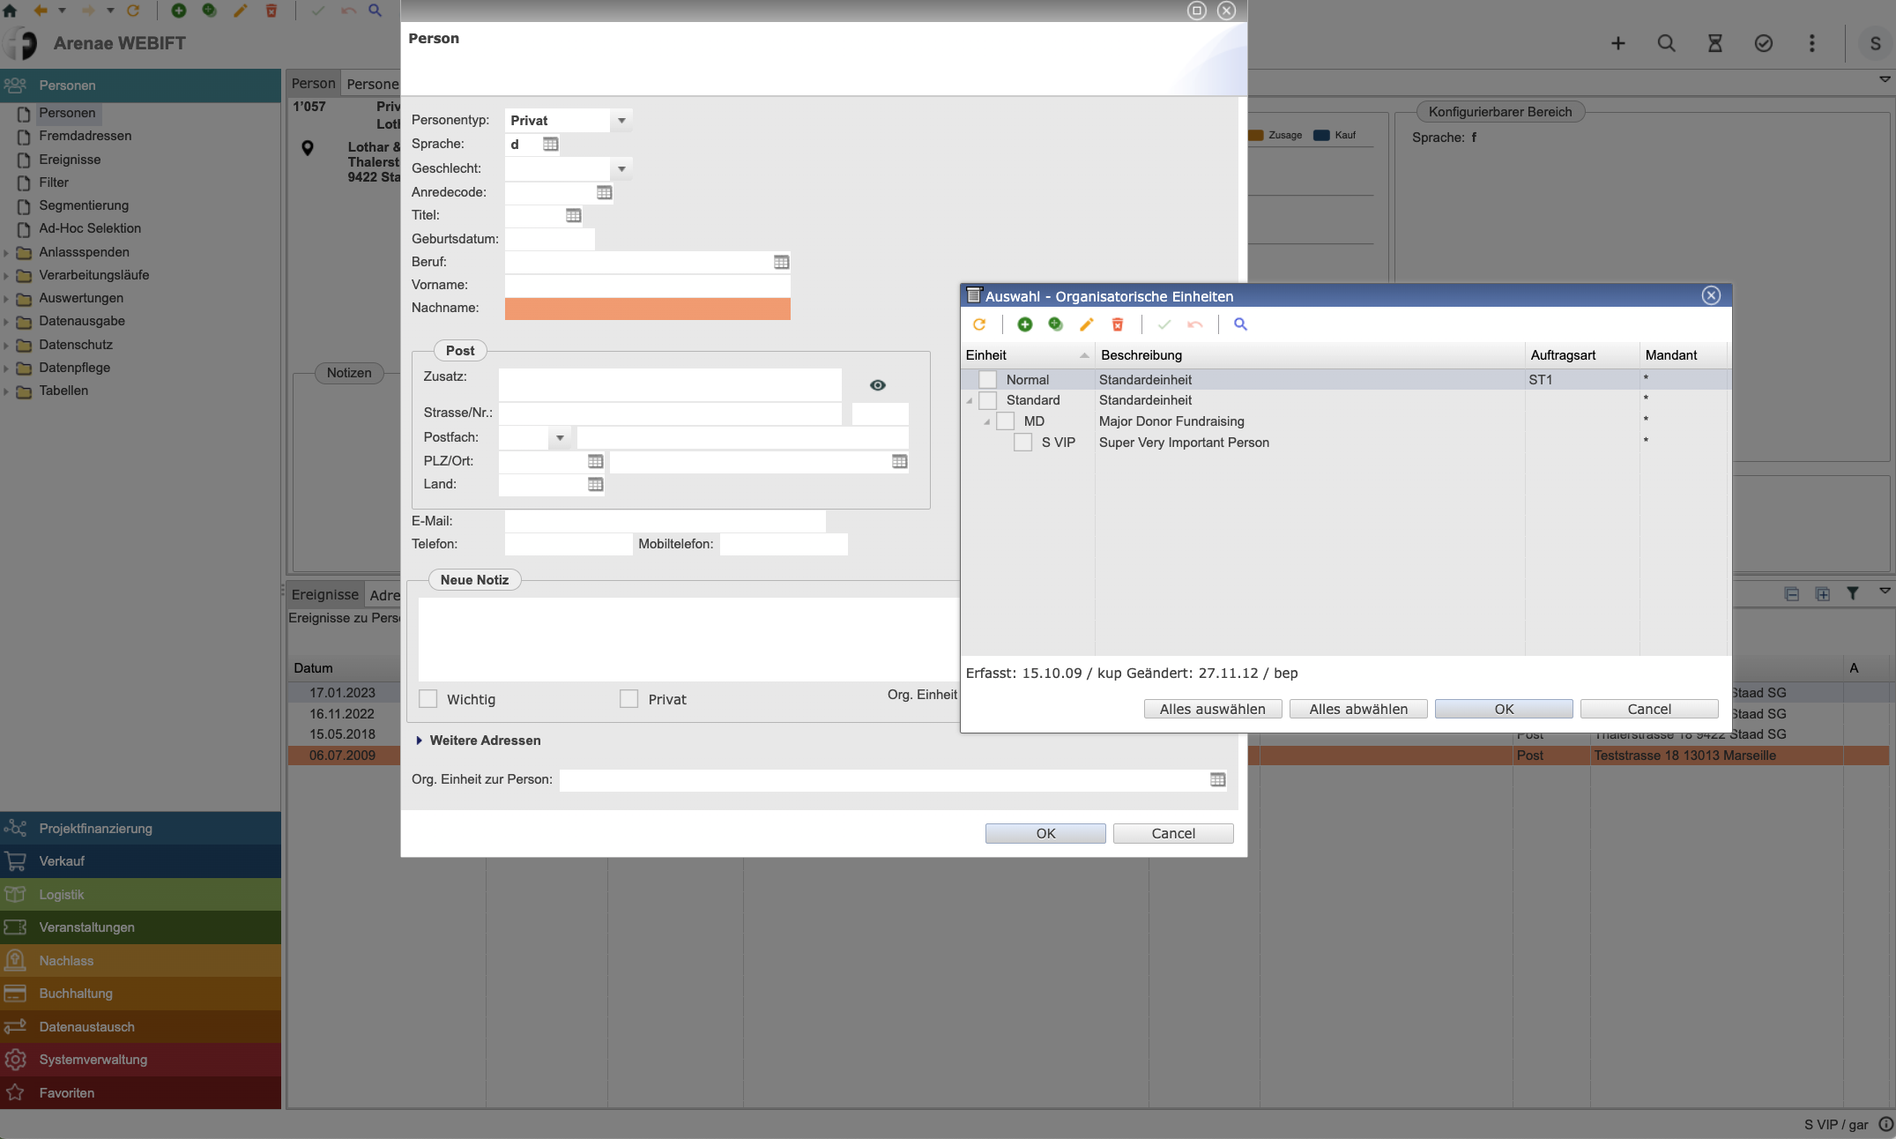
Task: Open lookup table for Org. Einheit zur Person
Action: coord(1217,779)
